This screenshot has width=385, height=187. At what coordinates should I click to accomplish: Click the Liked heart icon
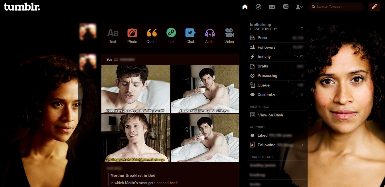point(252,135)
